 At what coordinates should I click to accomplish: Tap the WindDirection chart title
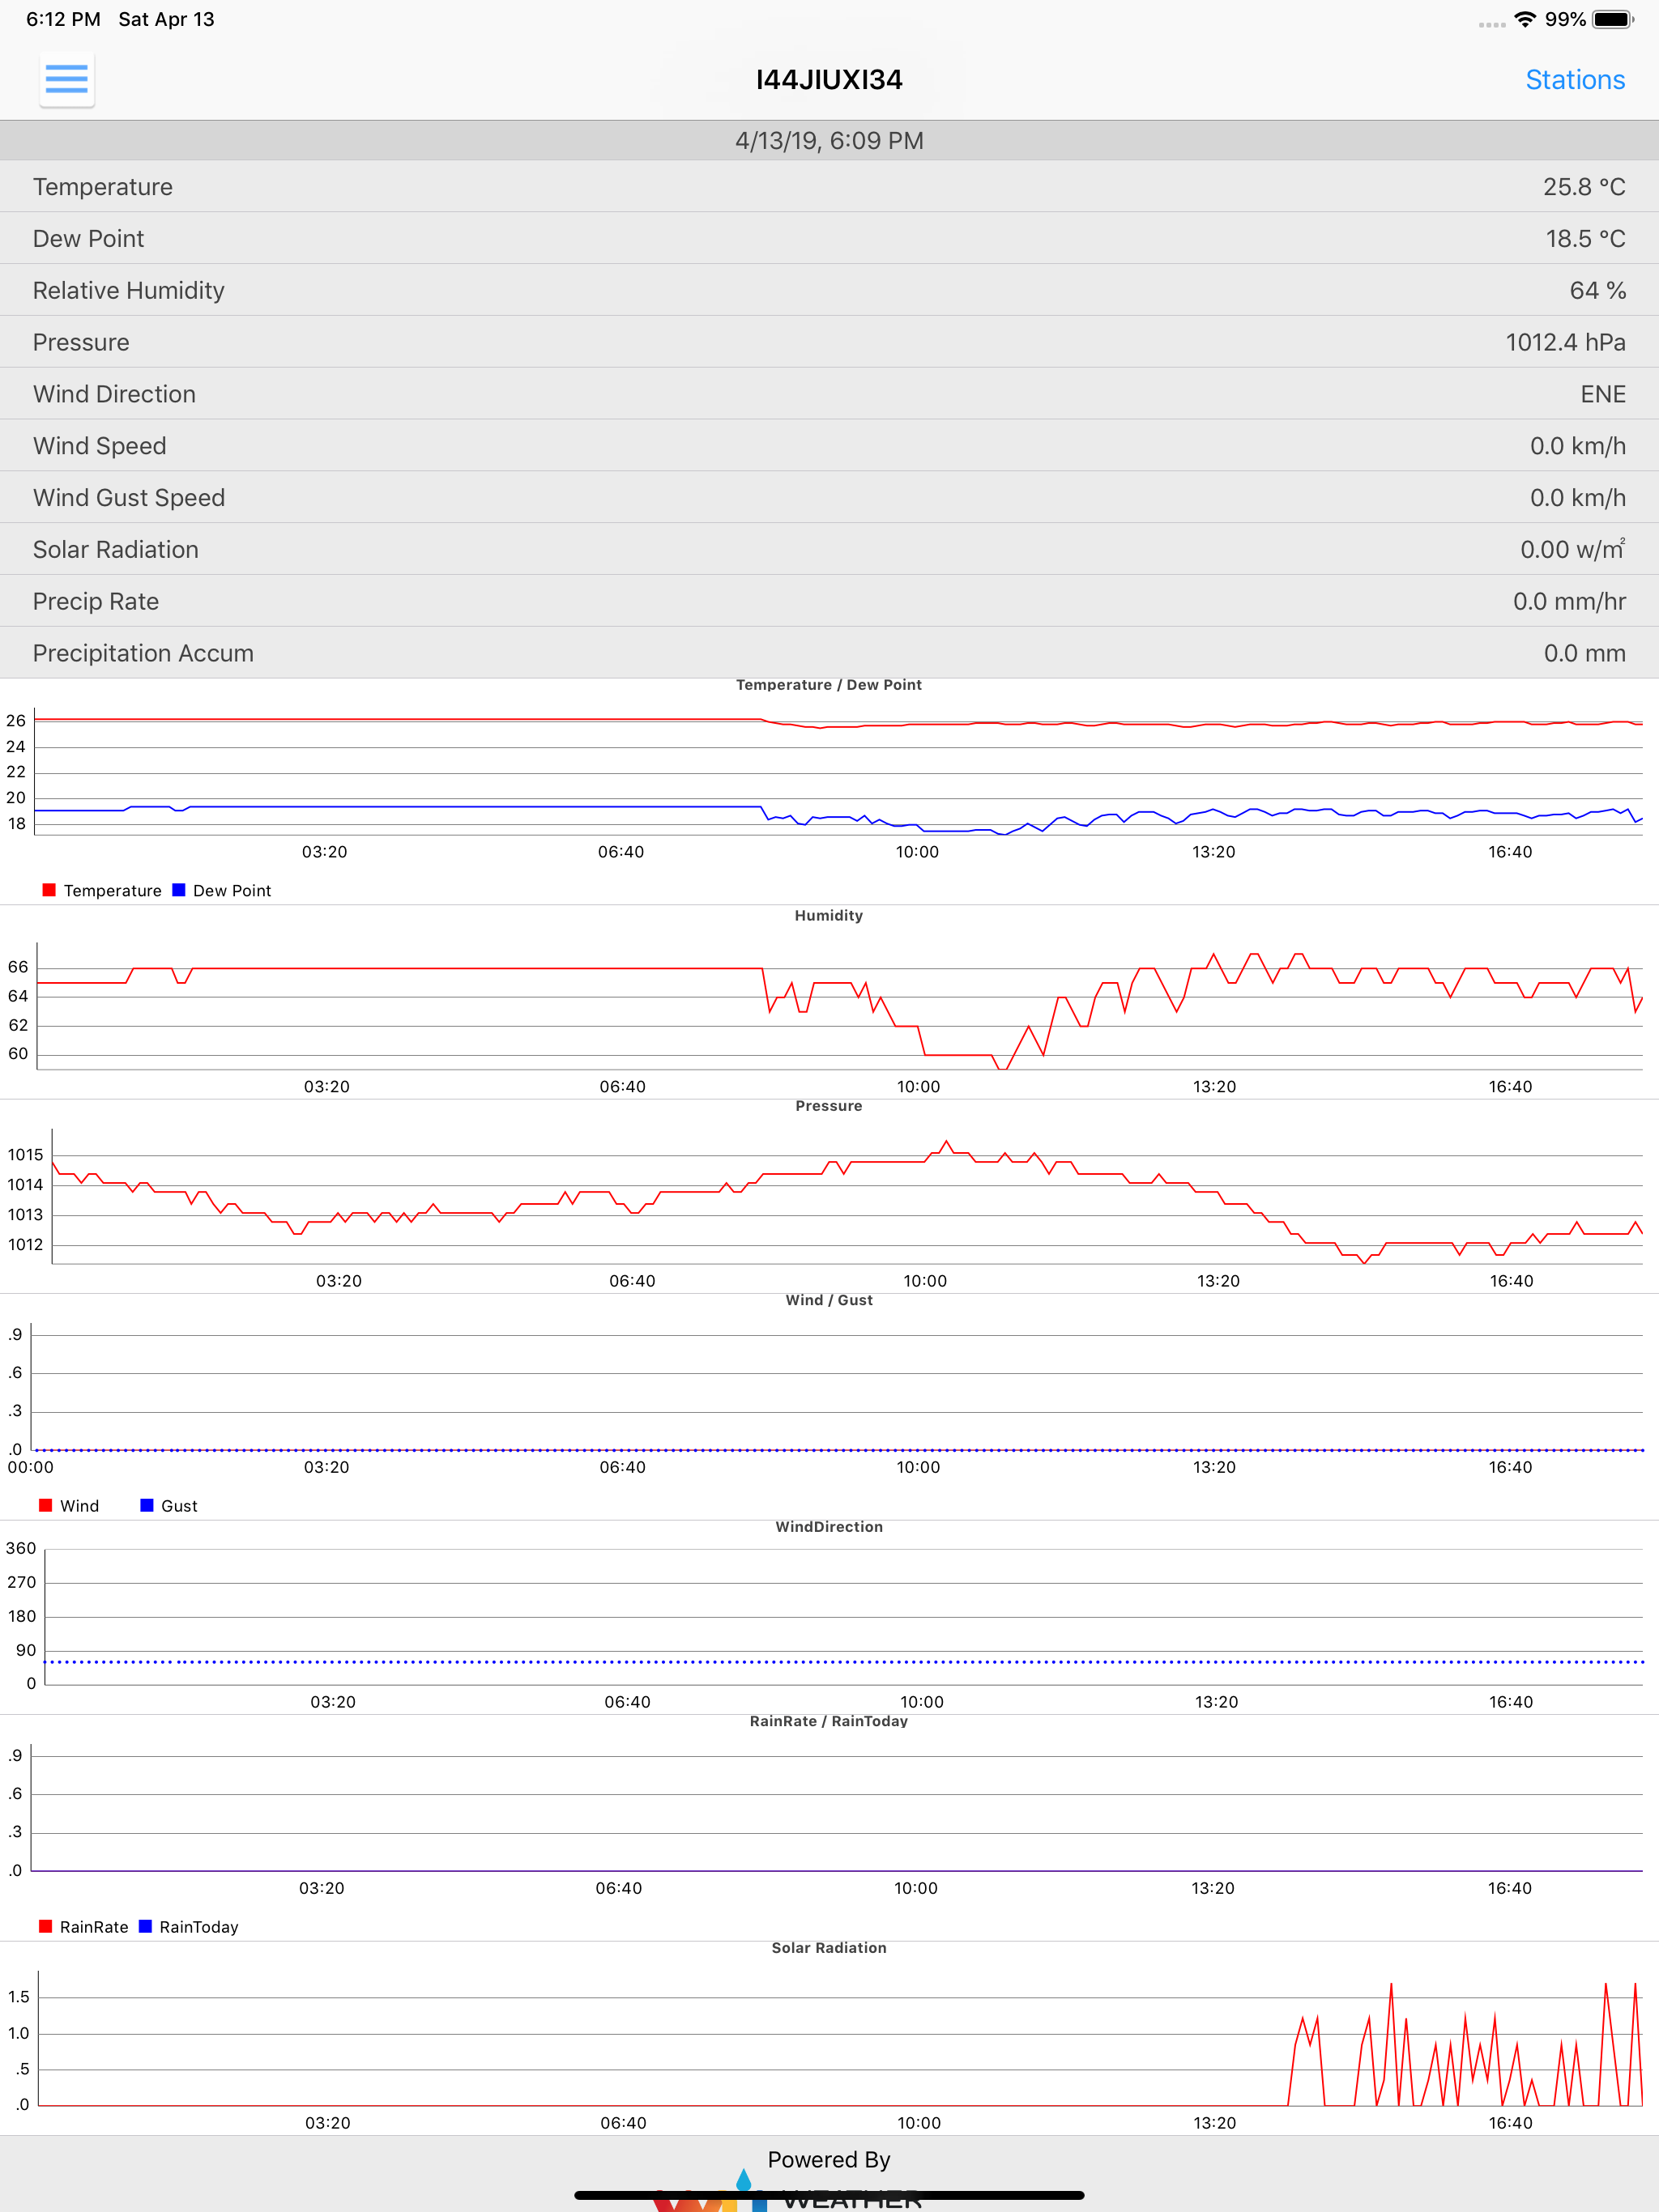[x=829, y=1527]
